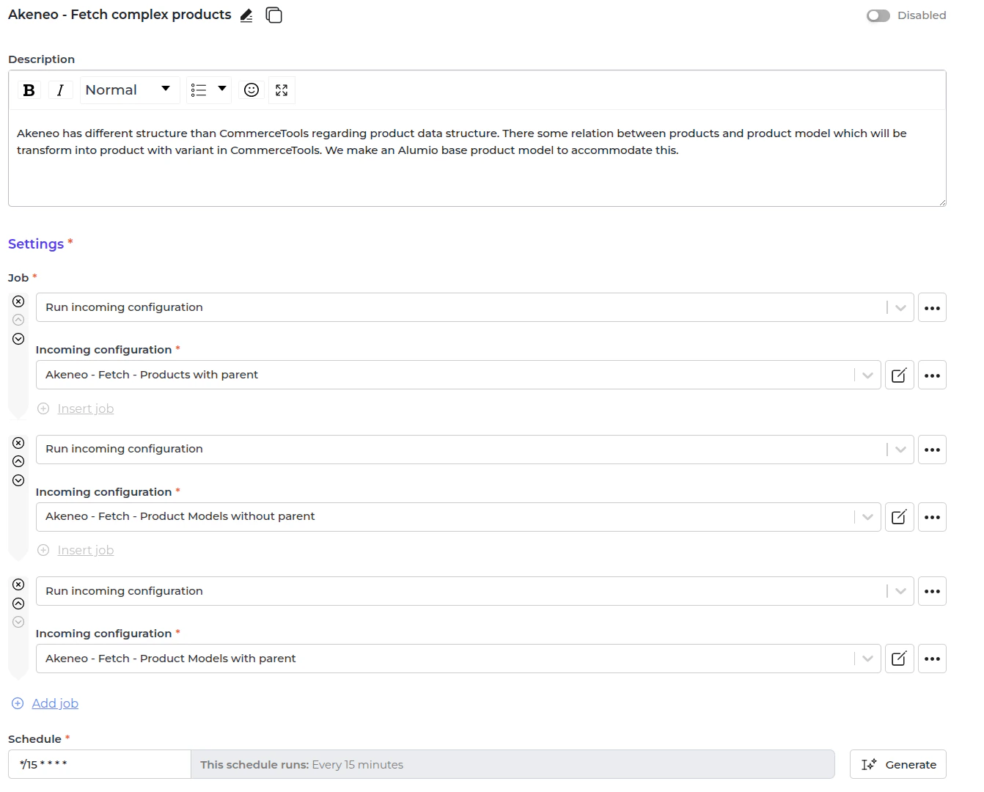Click inside the description text area

pos(477,158)
